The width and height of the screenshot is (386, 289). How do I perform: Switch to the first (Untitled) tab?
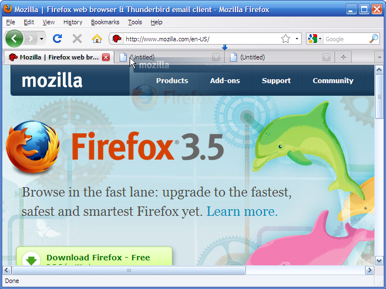169,57
